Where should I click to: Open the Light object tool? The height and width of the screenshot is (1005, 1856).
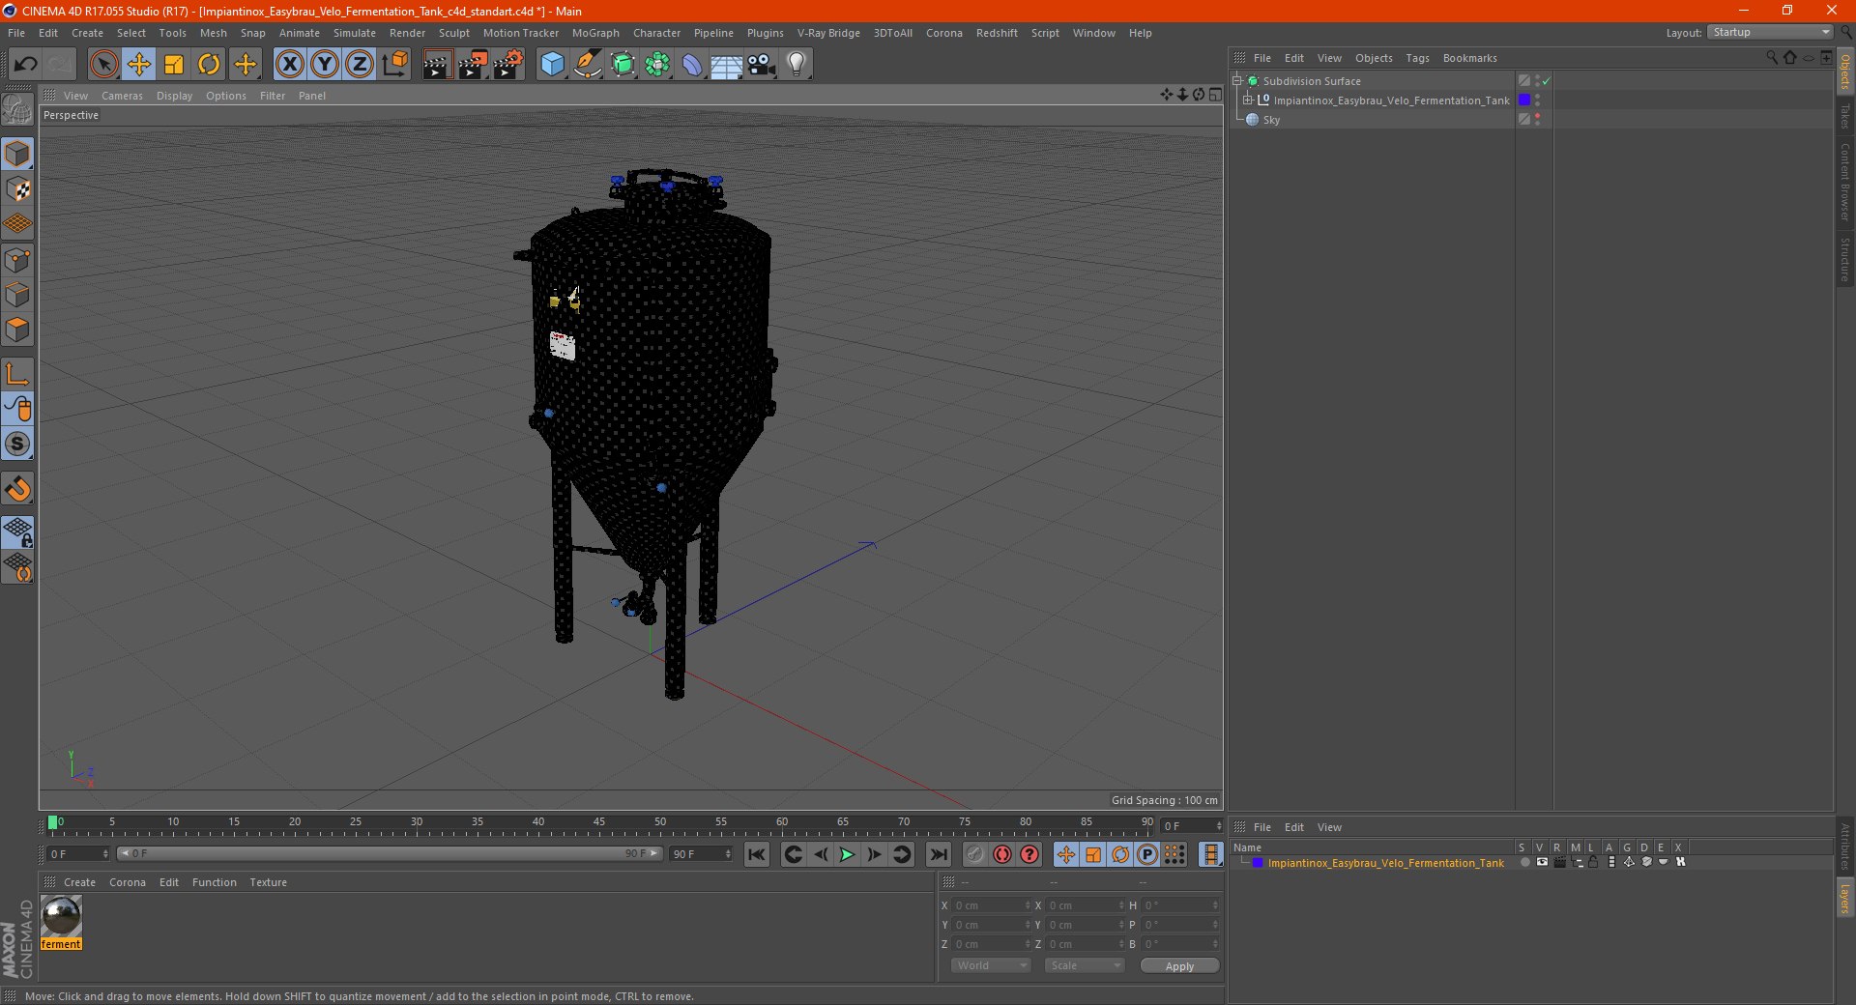[796, 65]
